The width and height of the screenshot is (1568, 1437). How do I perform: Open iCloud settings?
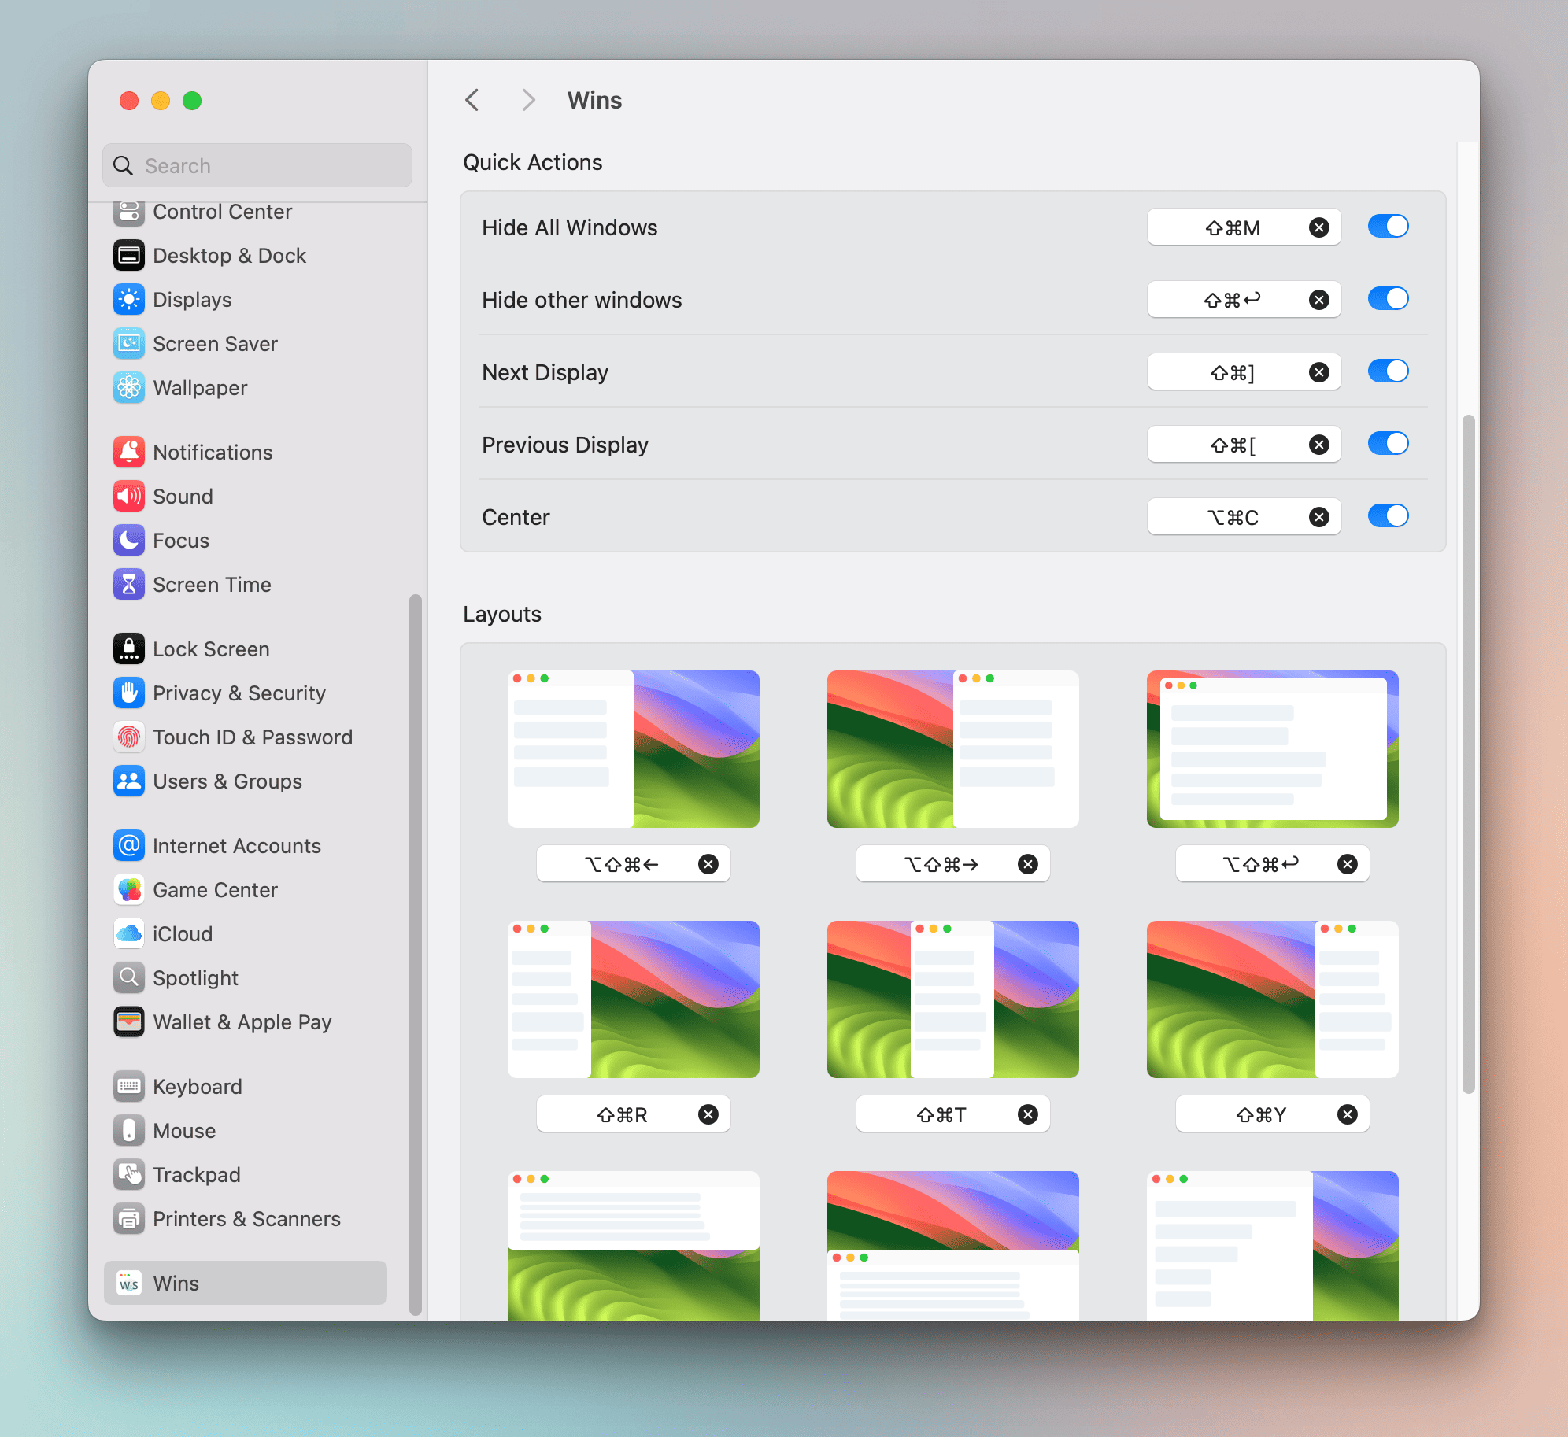[182, 933]
